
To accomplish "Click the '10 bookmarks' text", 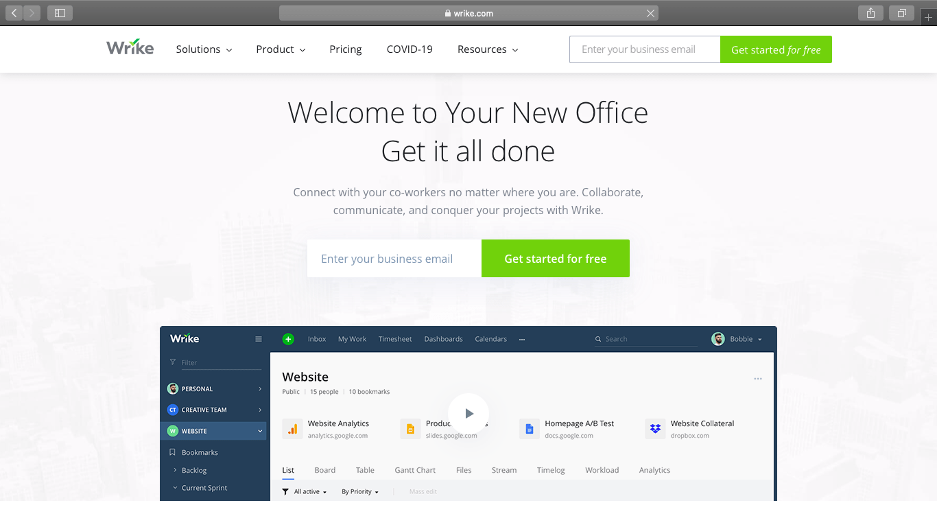I will pyautogui.click(x=369, y=392).
